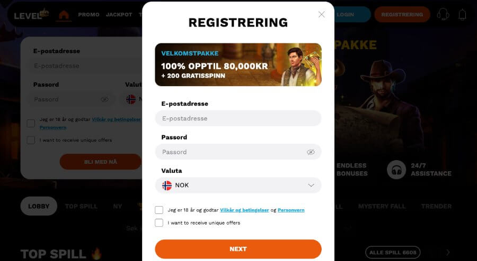
Task: Open live support headset icon
Action: [x=443, y=15]
